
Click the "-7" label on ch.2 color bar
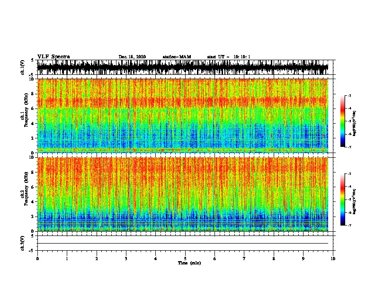click(x=349, y=225)
